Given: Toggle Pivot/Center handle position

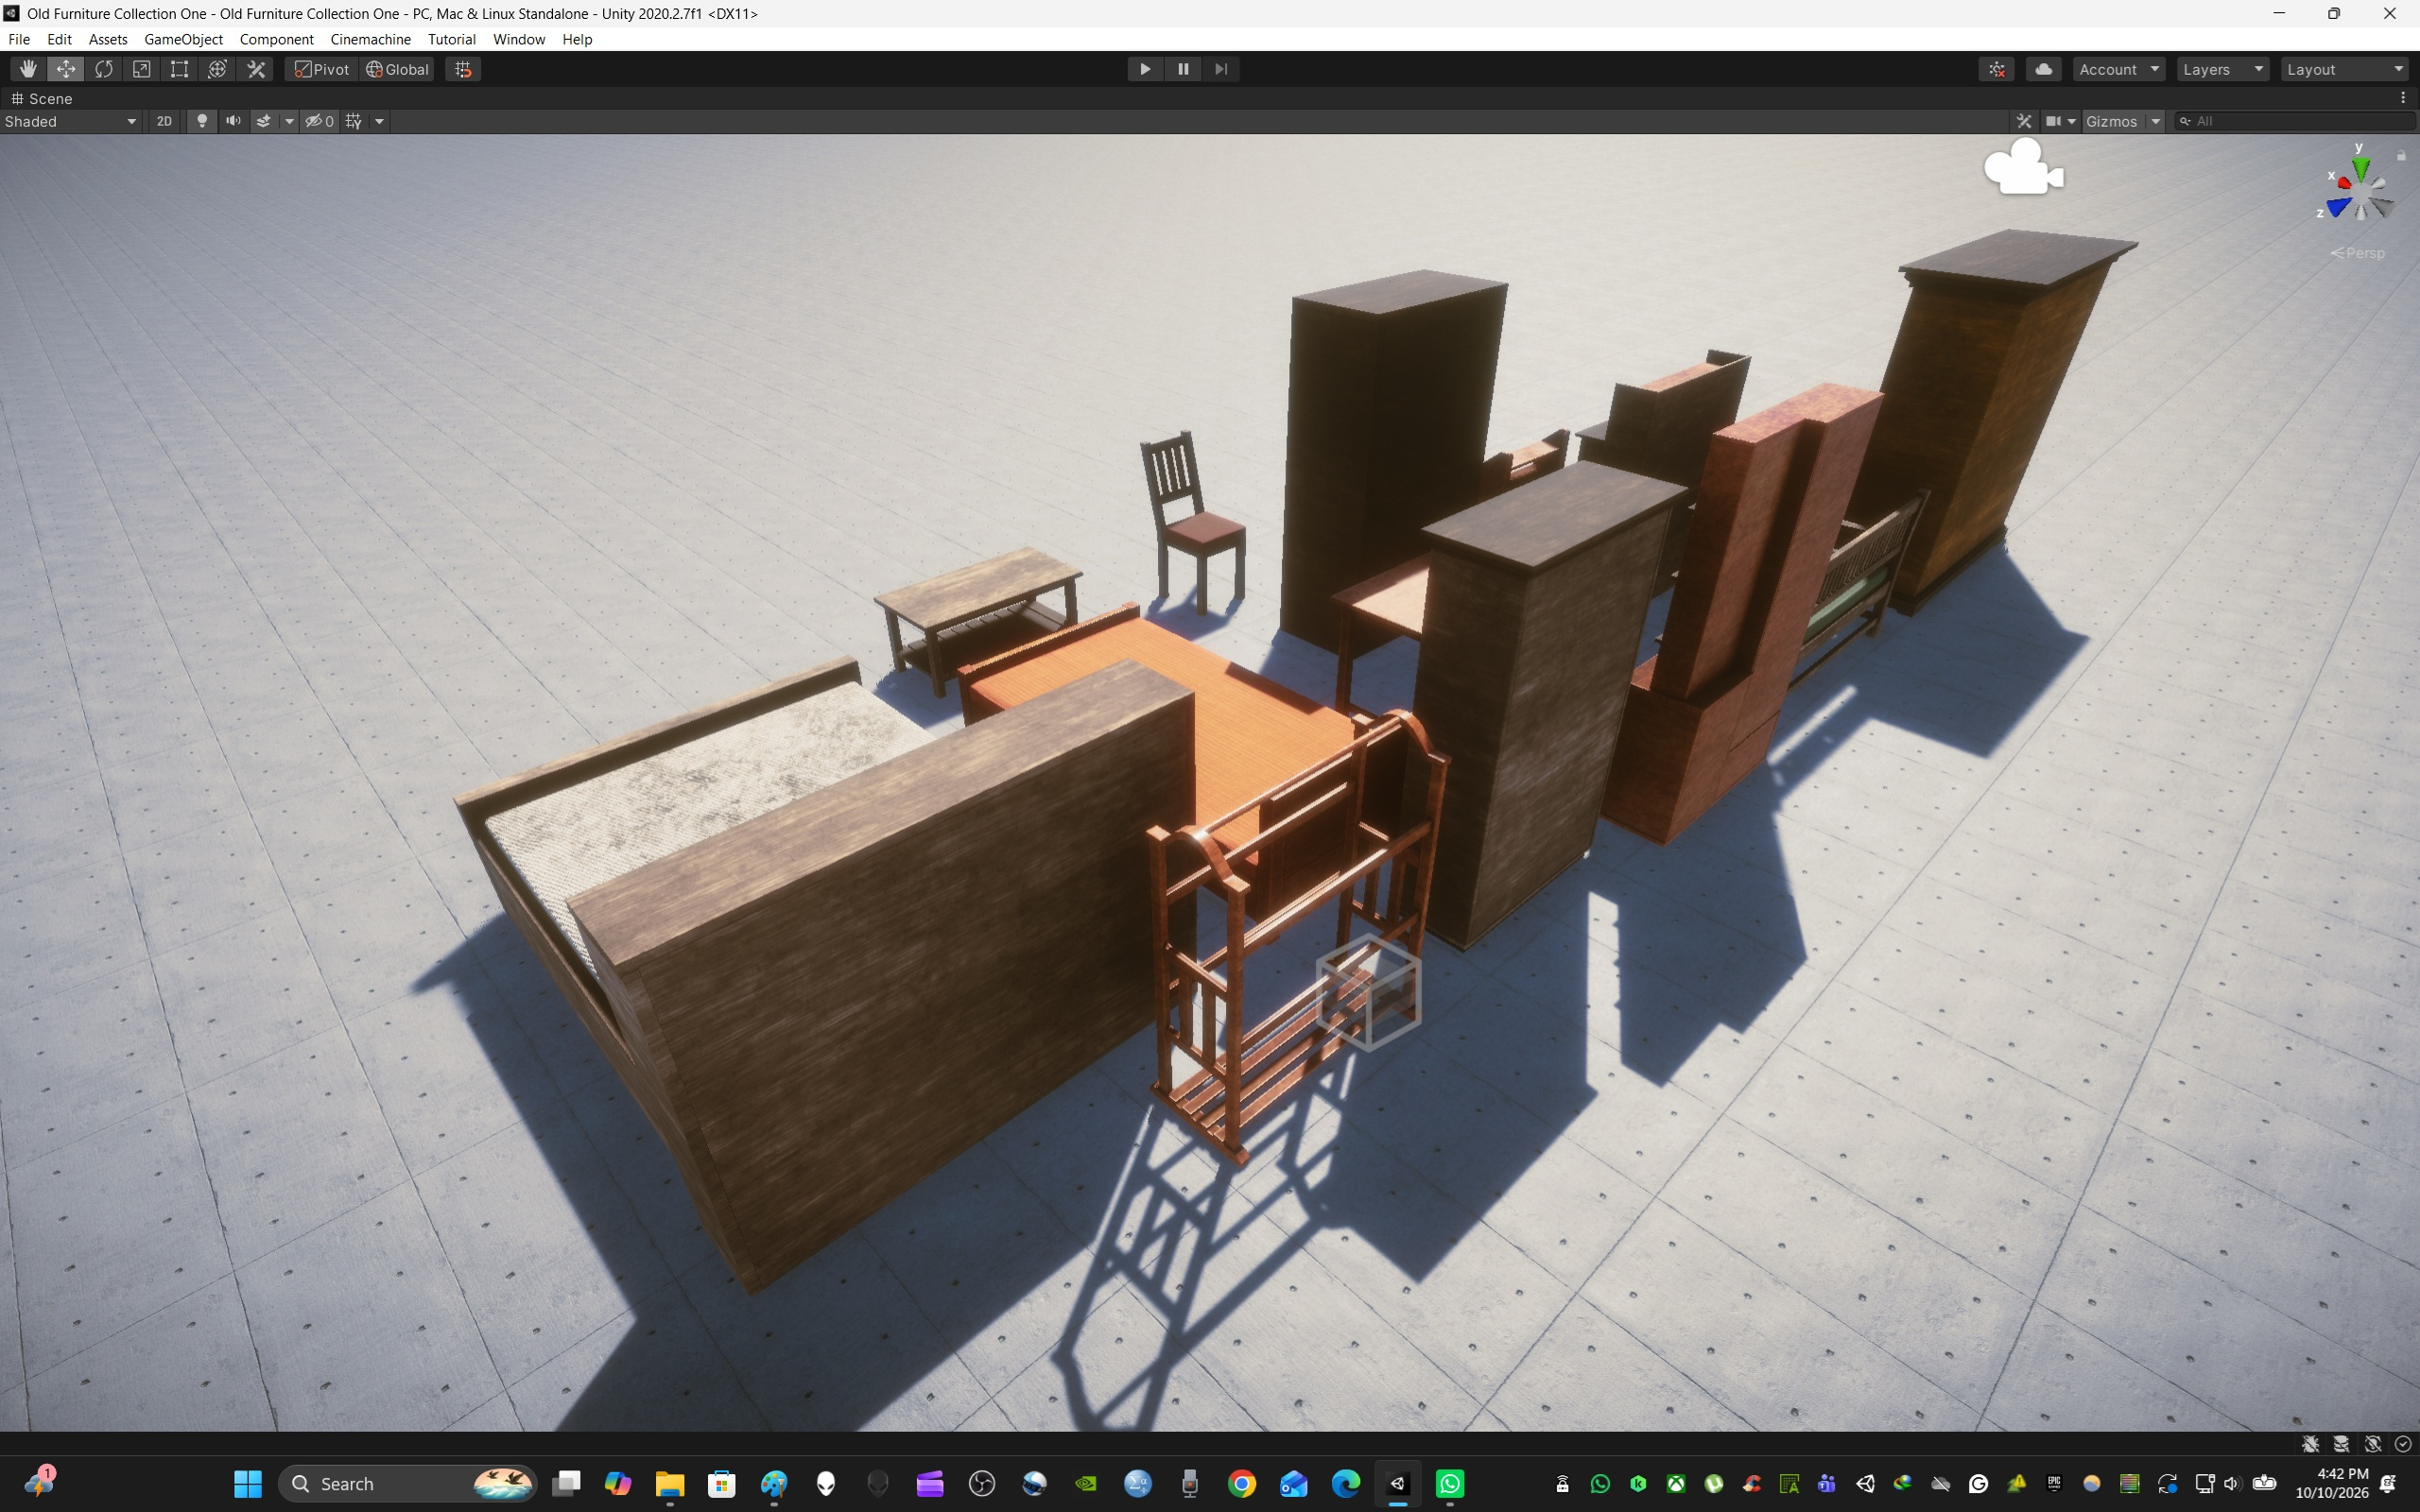Looking at the screenshot, I should point(321,69).
